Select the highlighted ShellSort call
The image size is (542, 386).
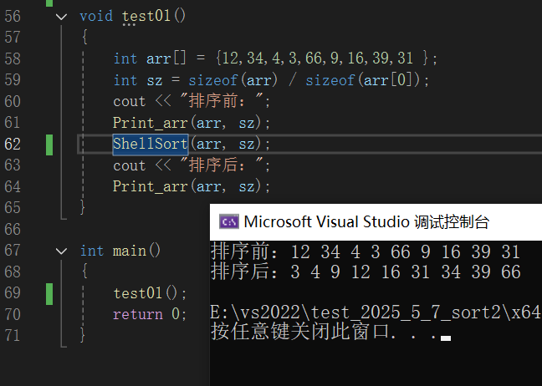tap(151, 144)
